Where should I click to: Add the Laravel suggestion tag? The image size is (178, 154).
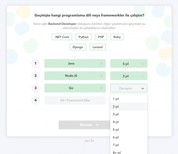pyautogui.click(x=98, y=47)
